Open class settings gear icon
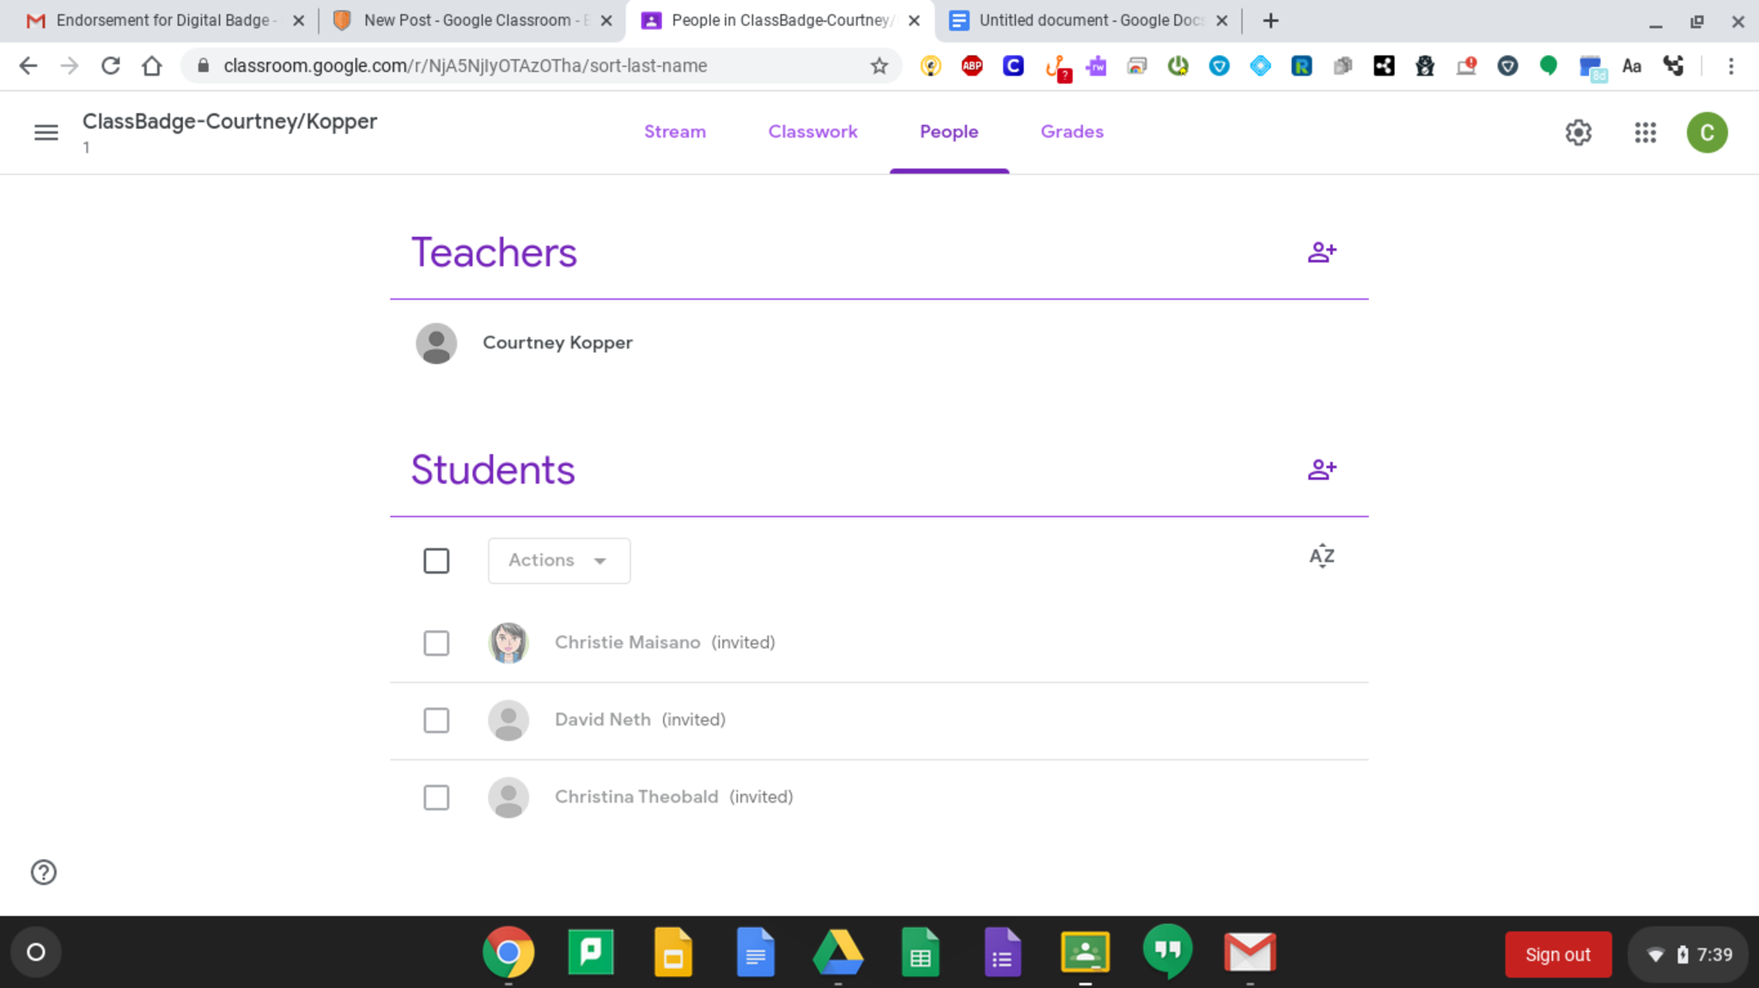Image resolution: width=1759 pixels, height=988 pixels. 1578,132
